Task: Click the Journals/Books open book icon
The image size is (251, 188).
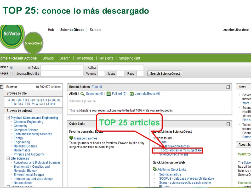Action: pyautogui.click(x=132, y=94)
